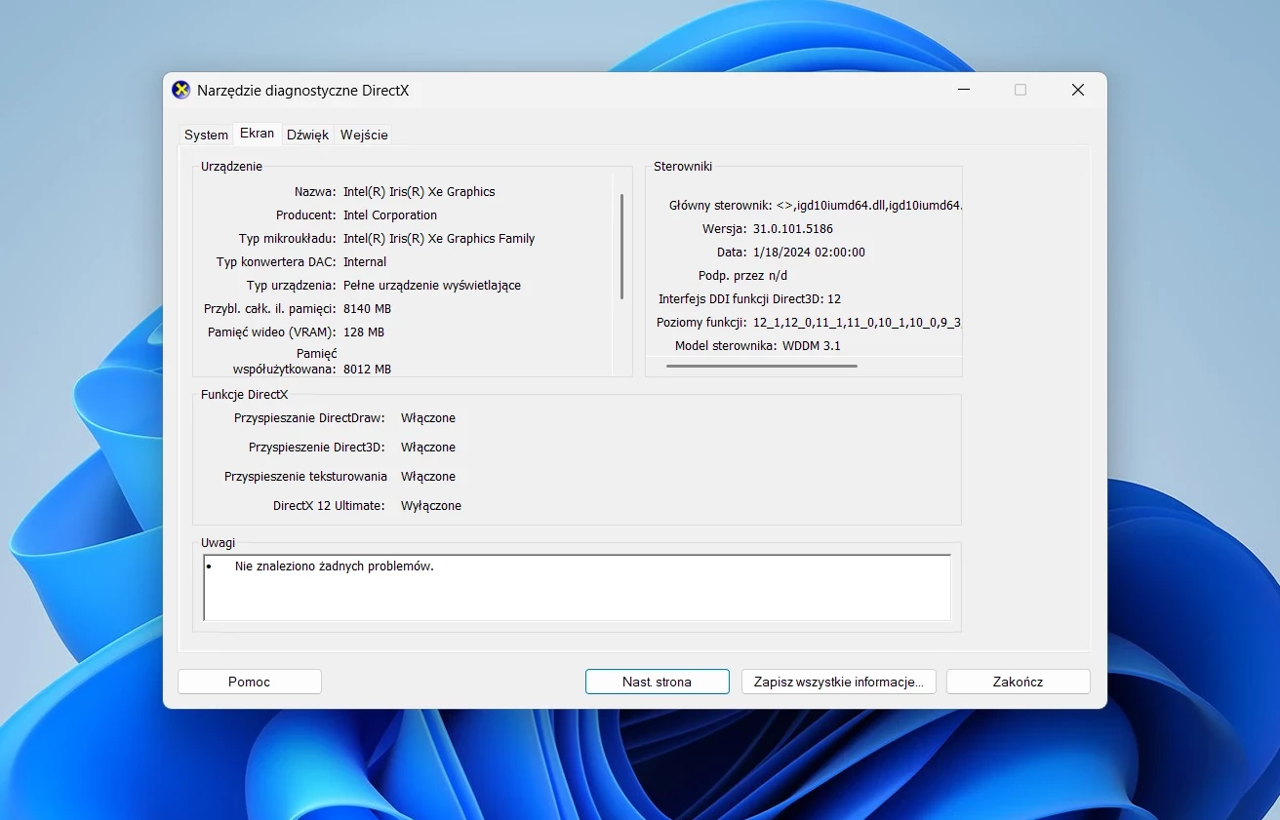
Task: Click the Narzędzie diagnostyczne DirectX window title
Action: point(303,90)
